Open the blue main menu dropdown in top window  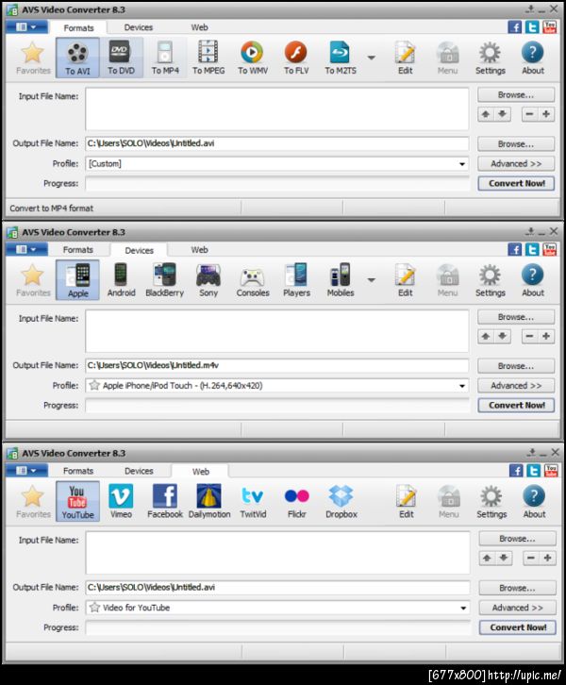[x=26, y=27]
